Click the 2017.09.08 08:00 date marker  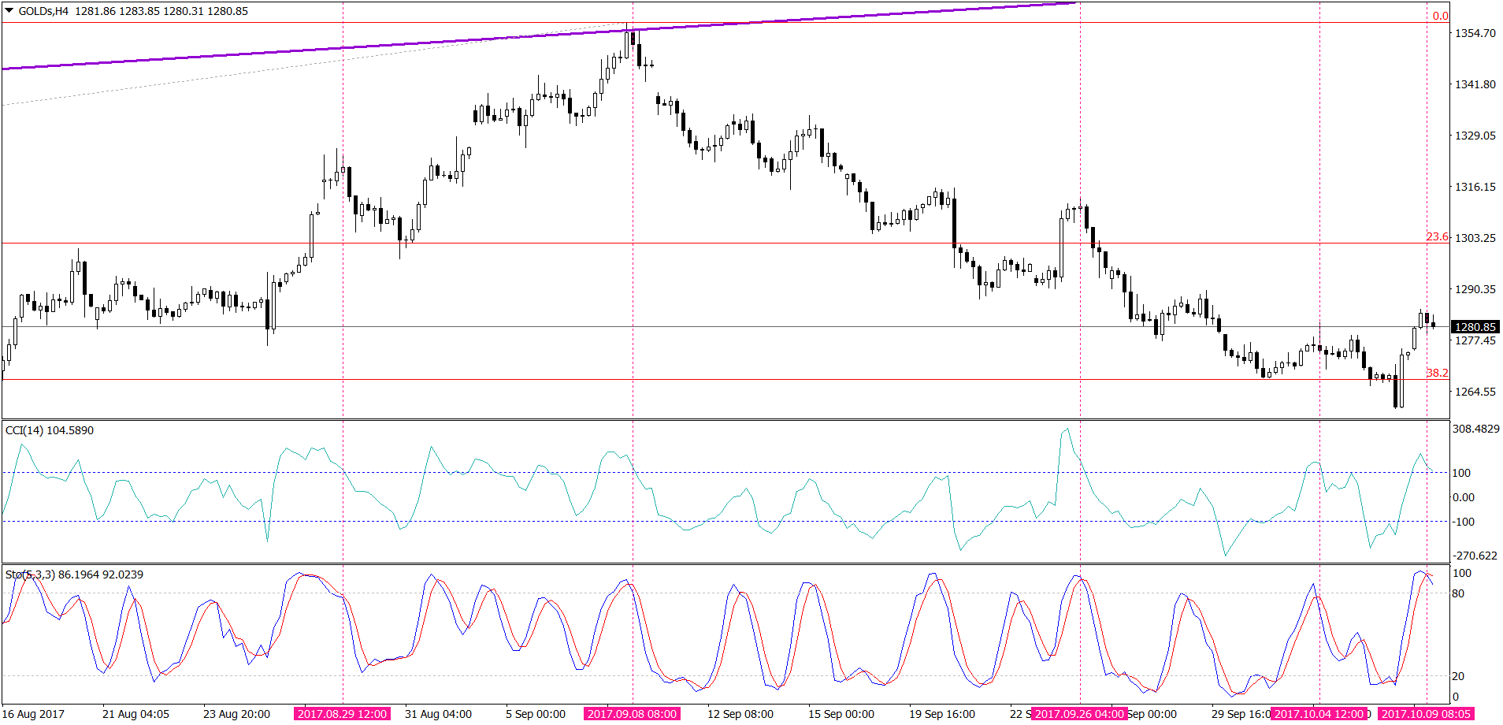pyautogui.click(x=632, y=714)
